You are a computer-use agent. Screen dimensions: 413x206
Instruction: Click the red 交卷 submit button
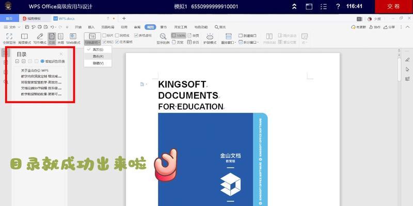click(393, 7)
